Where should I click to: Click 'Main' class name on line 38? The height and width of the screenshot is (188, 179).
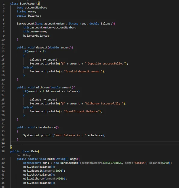[x=34, y=151]
